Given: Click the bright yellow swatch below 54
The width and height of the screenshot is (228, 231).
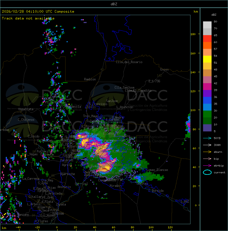Looking at the screenshot, I should 207,59.
